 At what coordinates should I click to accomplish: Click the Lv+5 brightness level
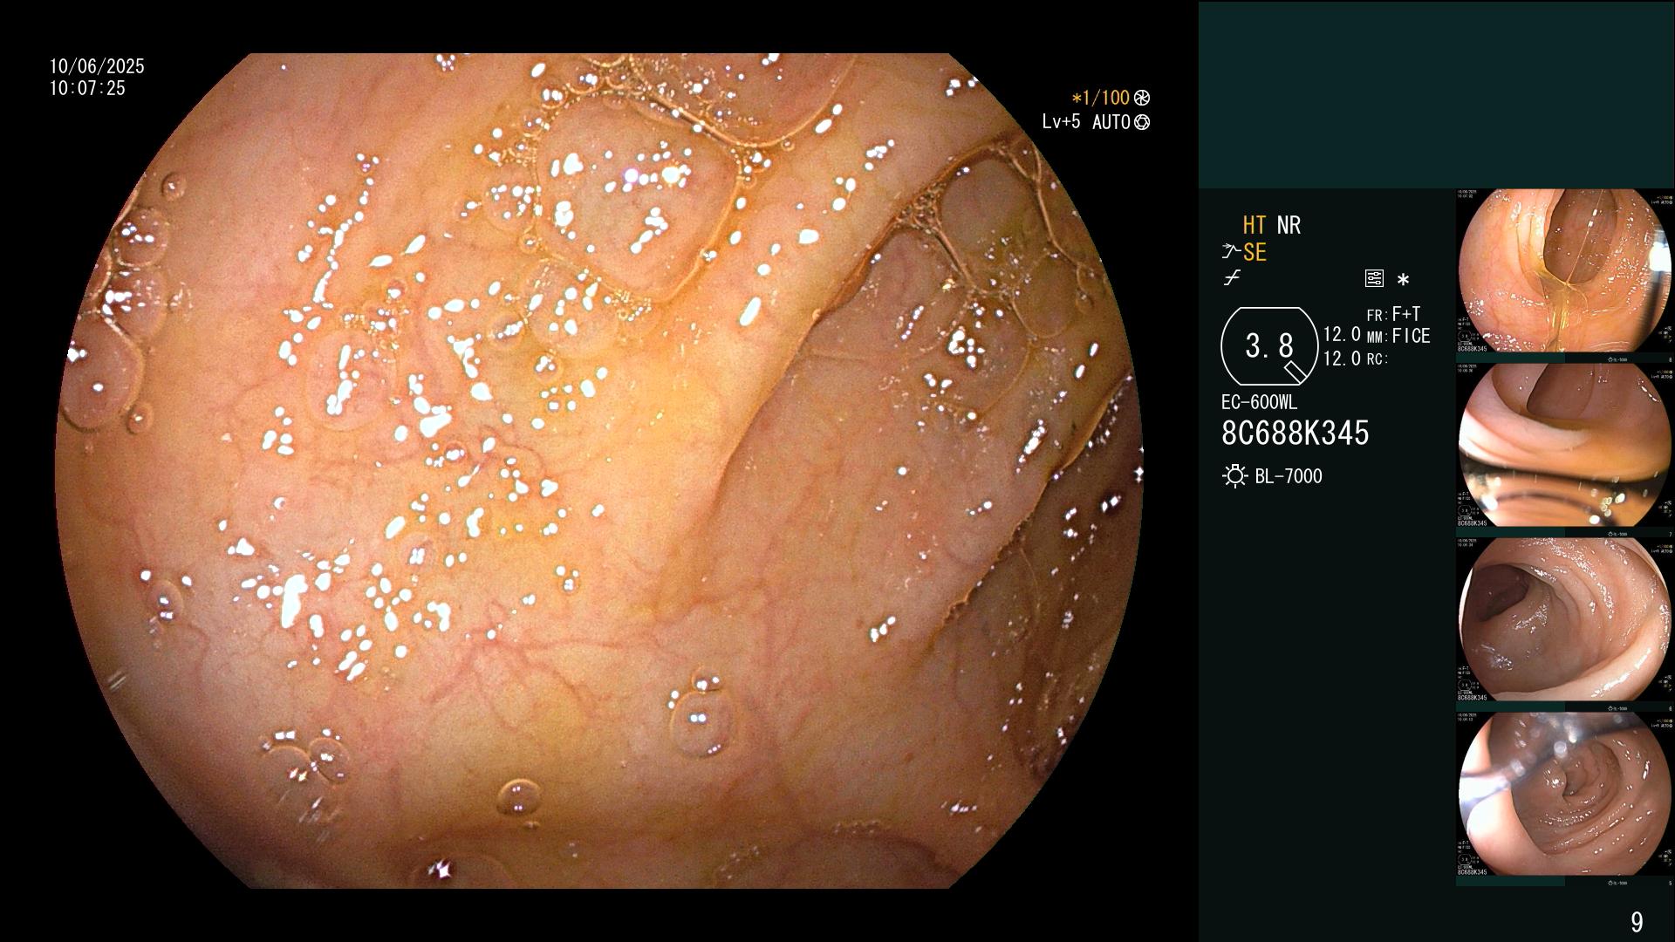click(x=1061, y=121)
